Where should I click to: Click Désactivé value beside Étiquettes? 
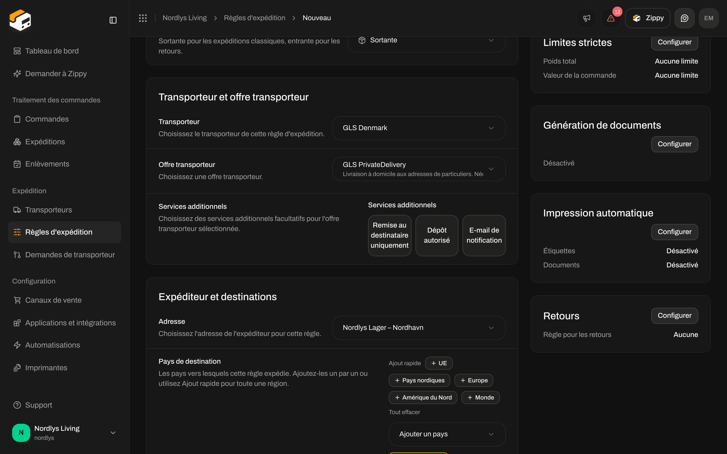pyautogui.click(x=682, y=251)
